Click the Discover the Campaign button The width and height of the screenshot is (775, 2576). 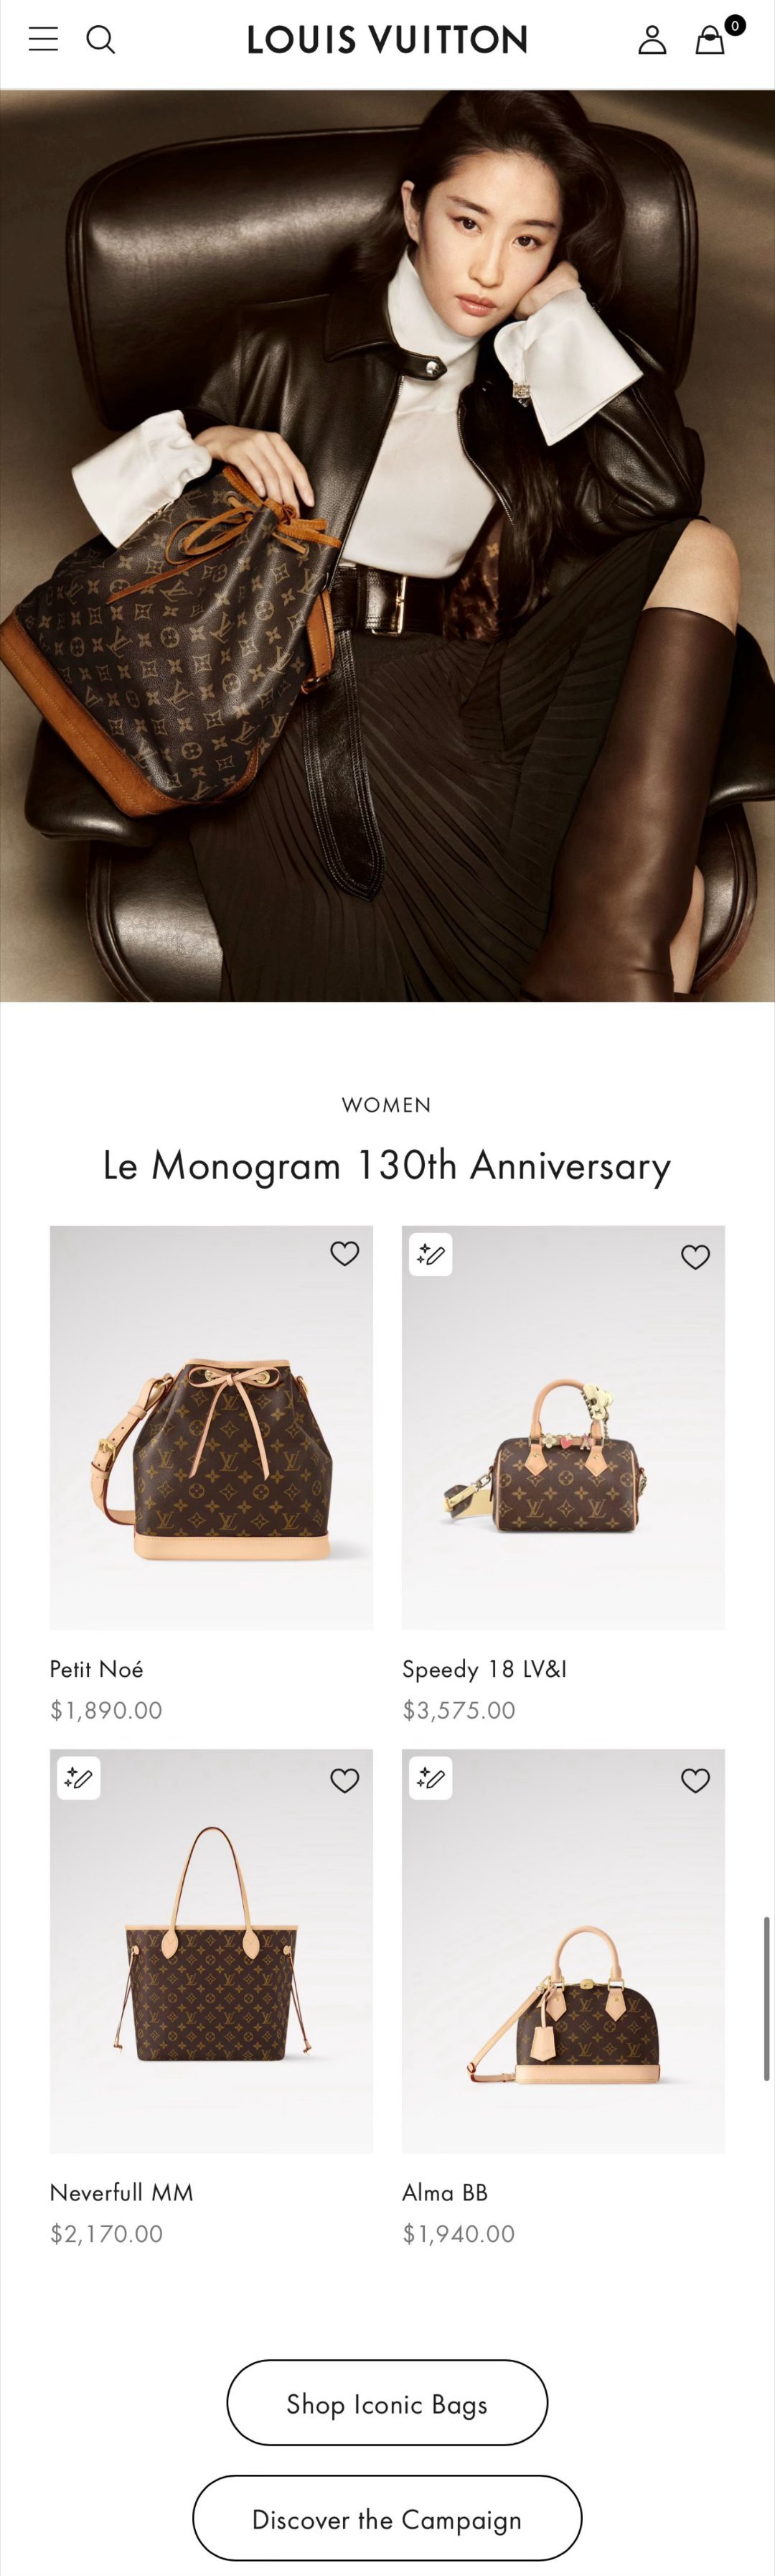pos(387,2518)
